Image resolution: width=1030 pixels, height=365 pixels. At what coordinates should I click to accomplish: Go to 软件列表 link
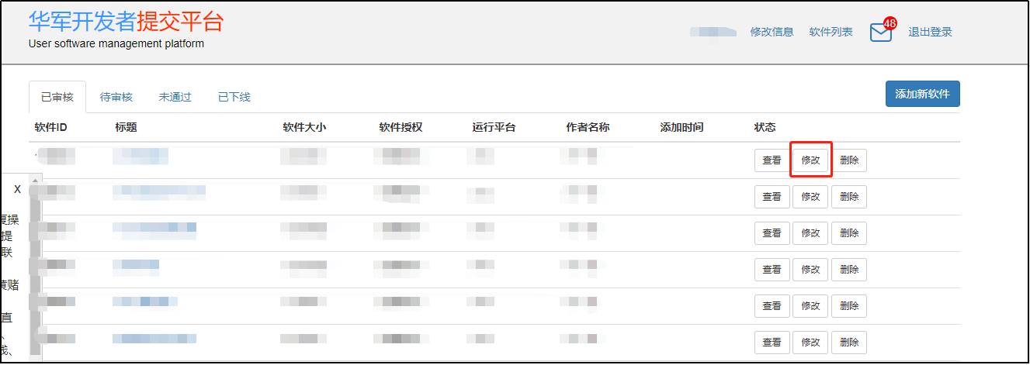tap(831, 32)
